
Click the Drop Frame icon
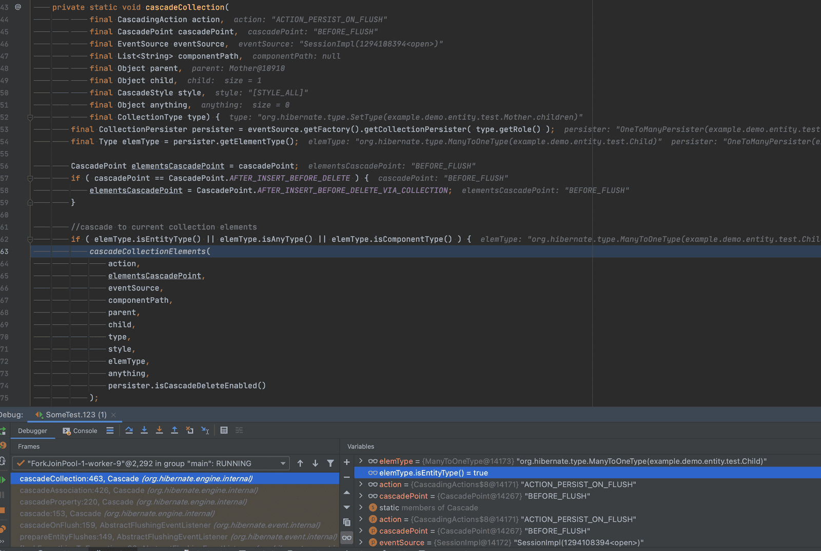190,431
